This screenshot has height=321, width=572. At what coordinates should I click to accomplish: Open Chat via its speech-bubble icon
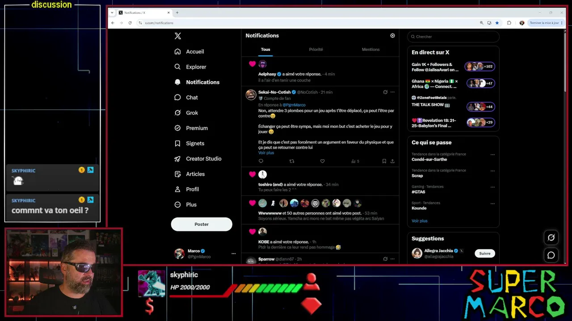pos(178,98)
